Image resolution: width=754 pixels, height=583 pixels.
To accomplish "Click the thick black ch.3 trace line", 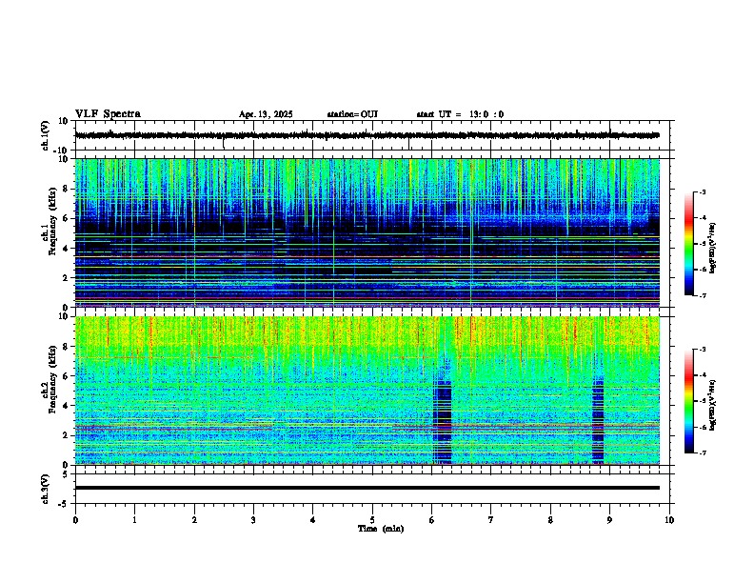I will coord(367,488).
